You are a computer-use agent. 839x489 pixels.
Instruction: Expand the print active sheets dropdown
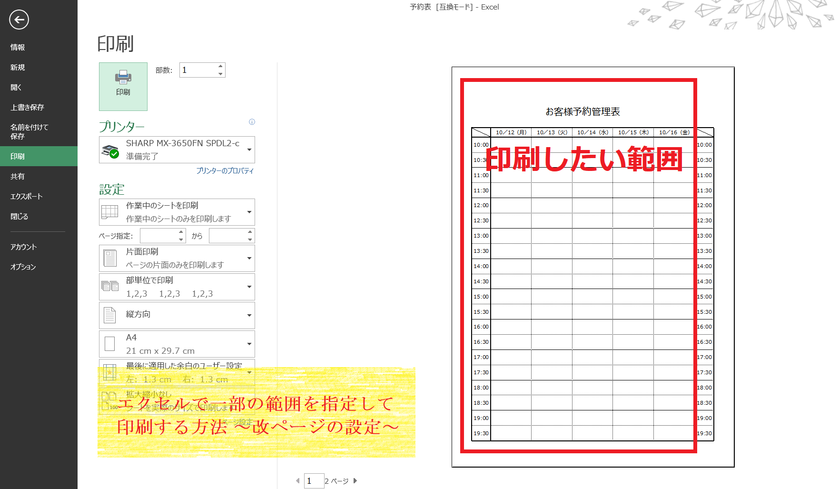[177, 212]
